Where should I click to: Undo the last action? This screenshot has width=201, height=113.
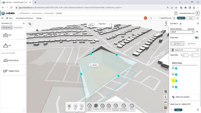point(151,18)
